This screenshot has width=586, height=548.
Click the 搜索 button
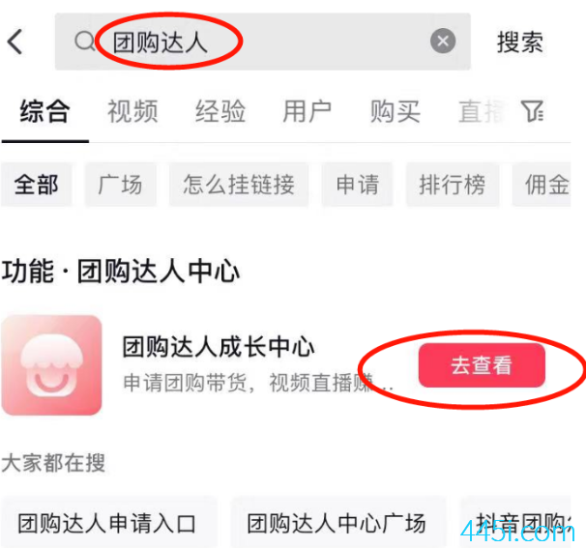(520, 43)
